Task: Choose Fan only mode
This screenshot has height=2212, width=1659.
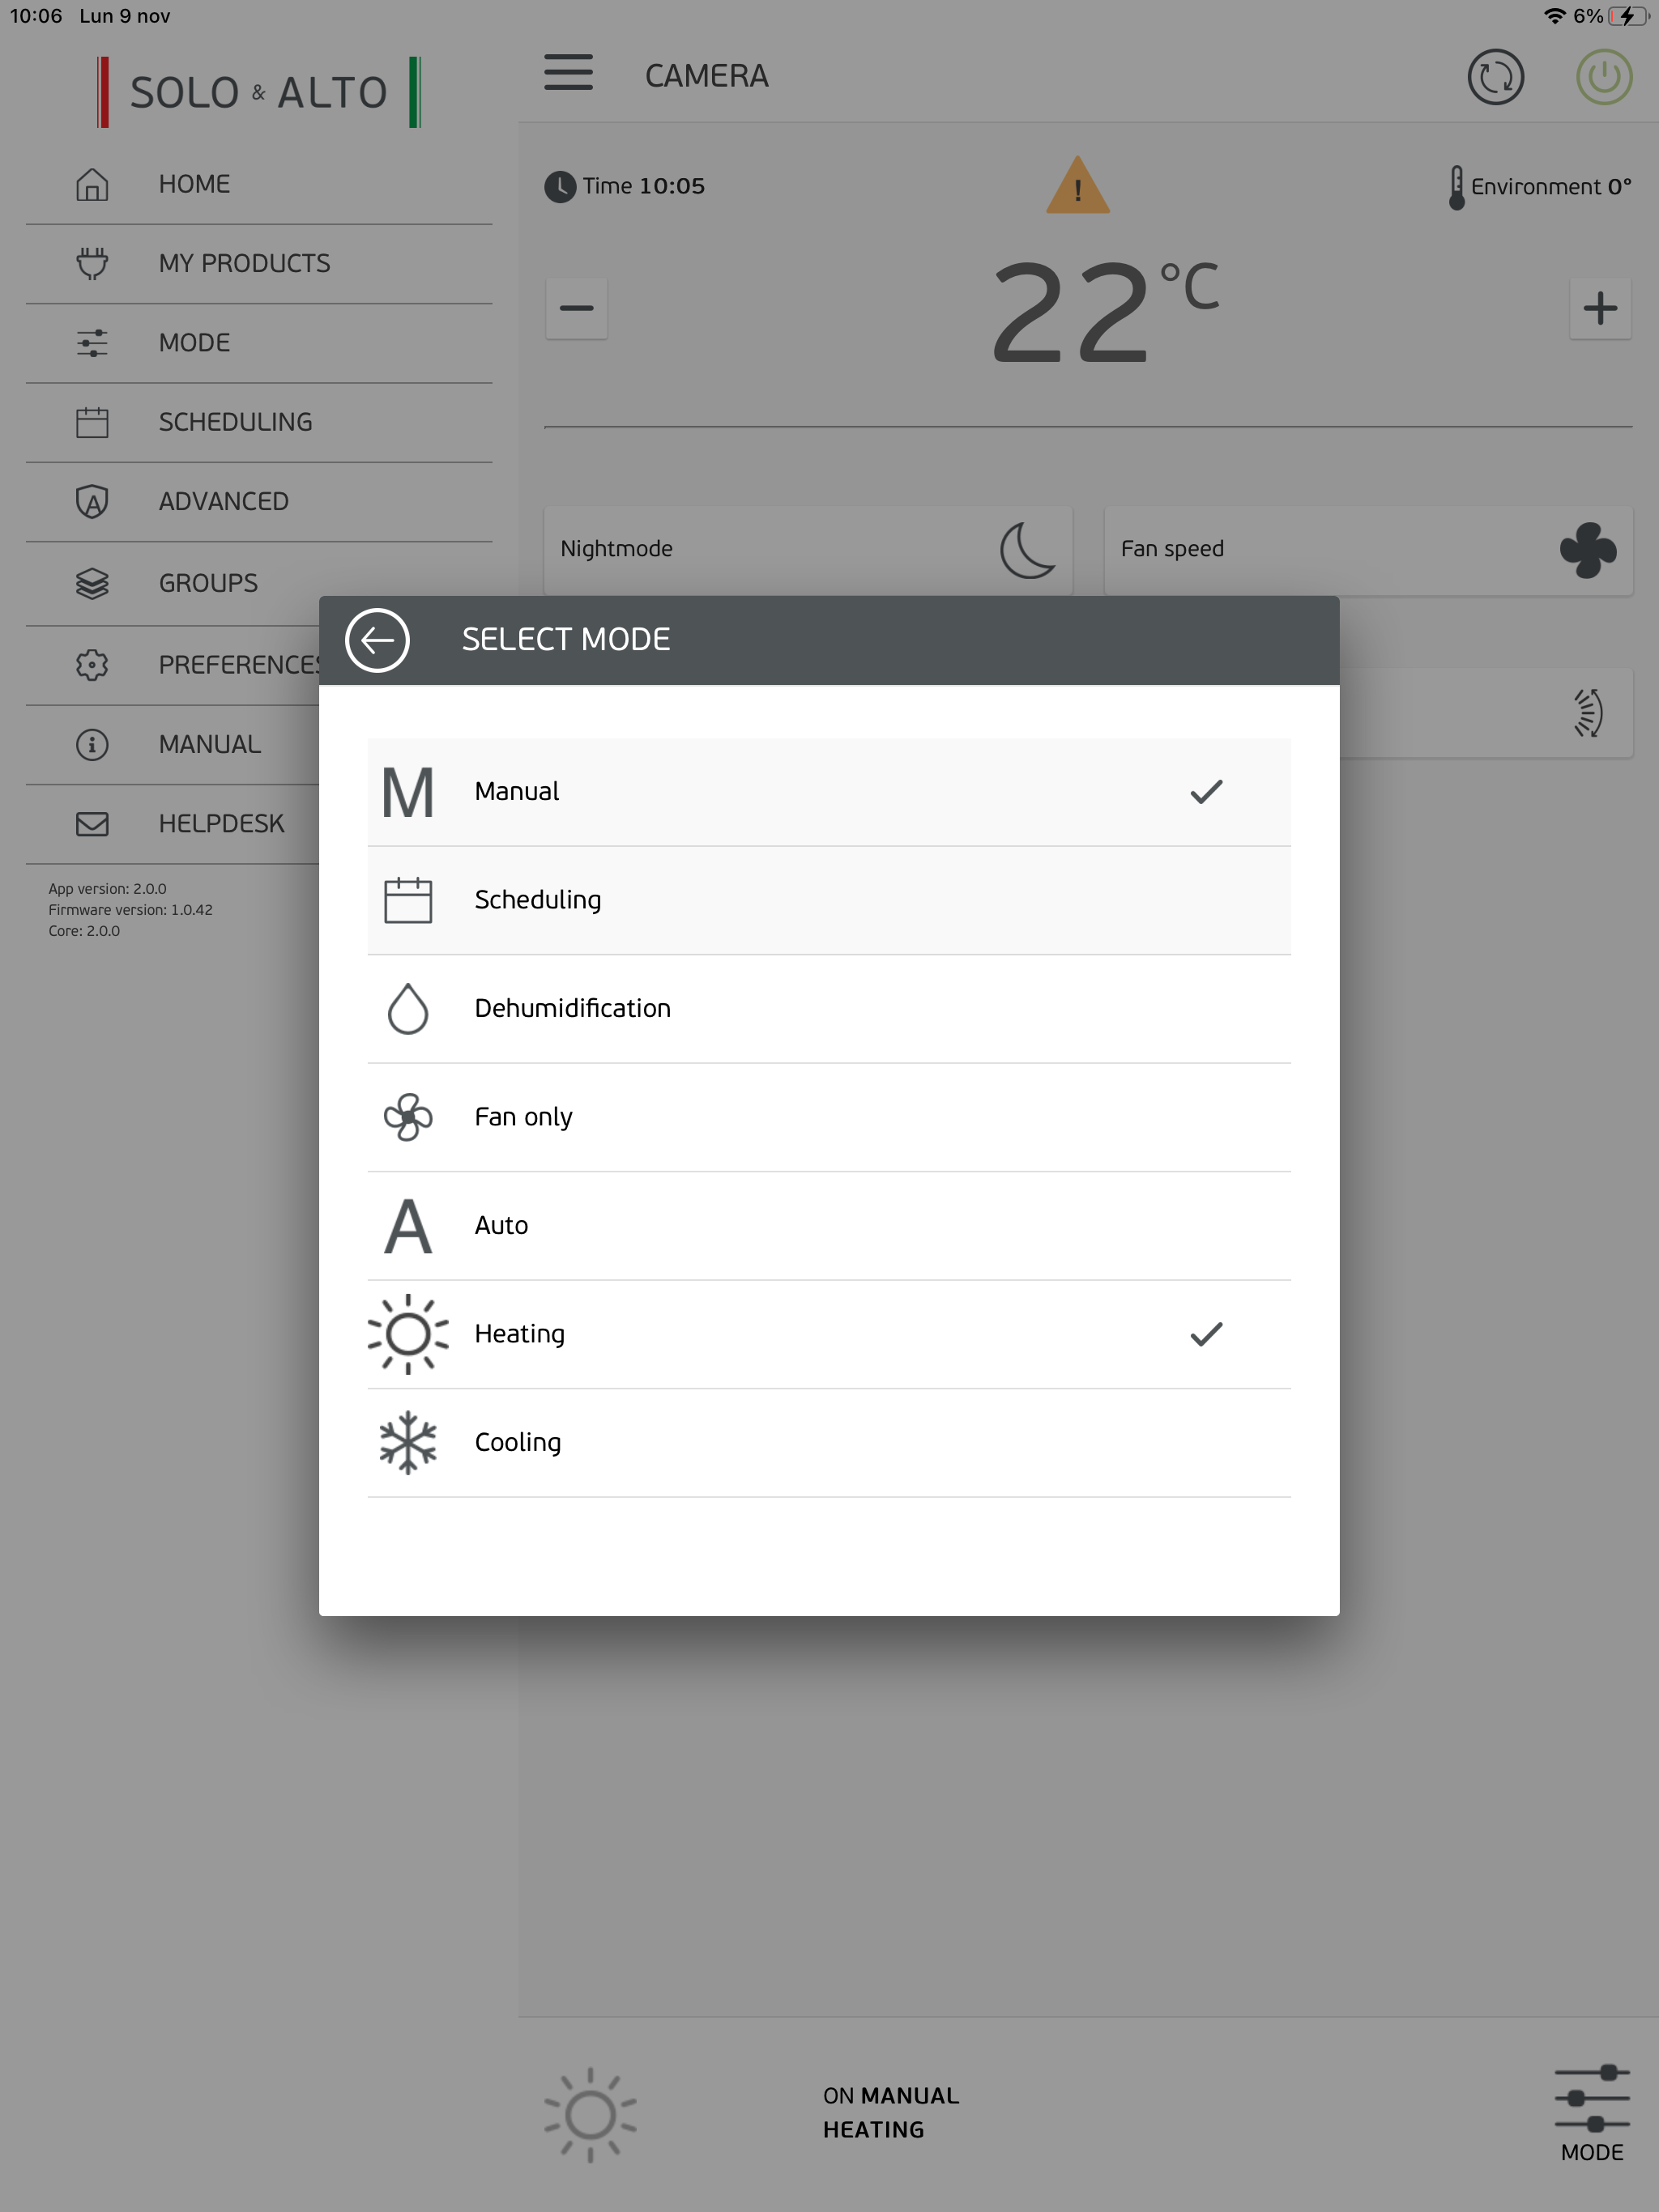Action: pyautogui.click(x=829, y=1117)
